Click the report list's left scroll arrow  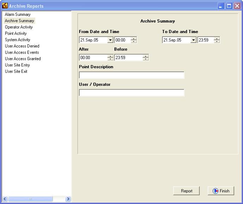pyautogui.click(x=5, y=199)
